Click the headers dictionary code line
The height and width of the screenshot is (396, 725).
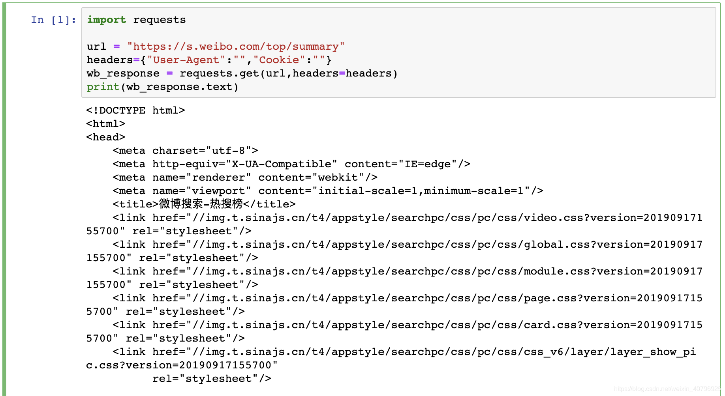209,60
